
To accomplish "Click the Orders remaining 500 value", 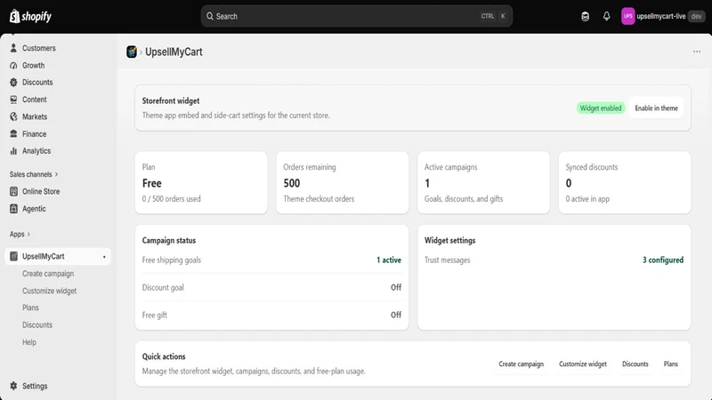I will click(x=292, y=183).
